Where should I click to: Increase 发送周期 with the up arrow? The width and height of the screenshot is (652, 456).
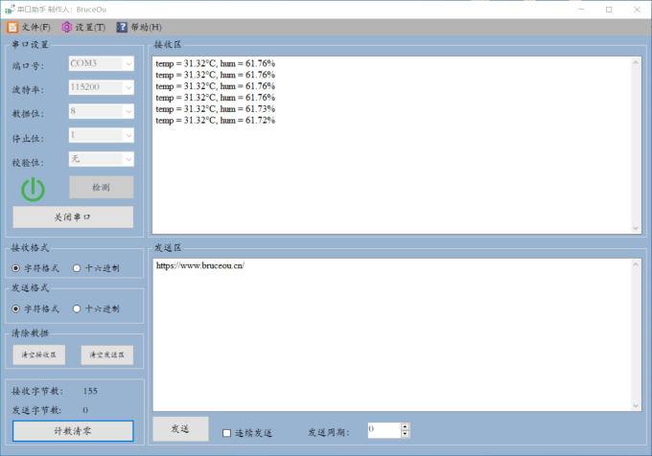(406, 425)
